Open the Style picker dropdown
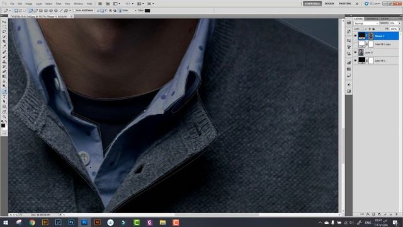The width and height of the screenshot is (403, 227). point(135,11)
